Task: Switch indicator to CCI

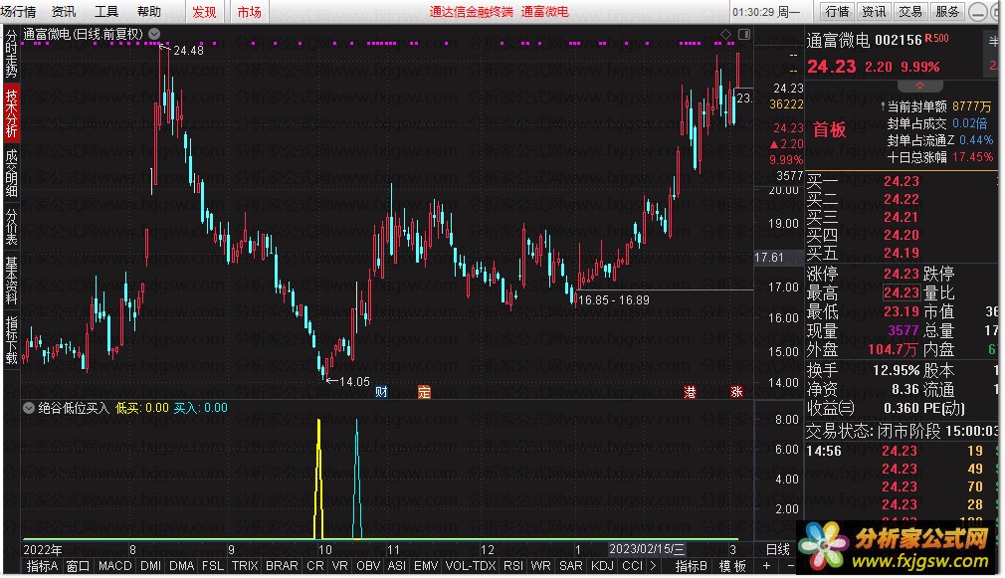Action: point(632,566)
